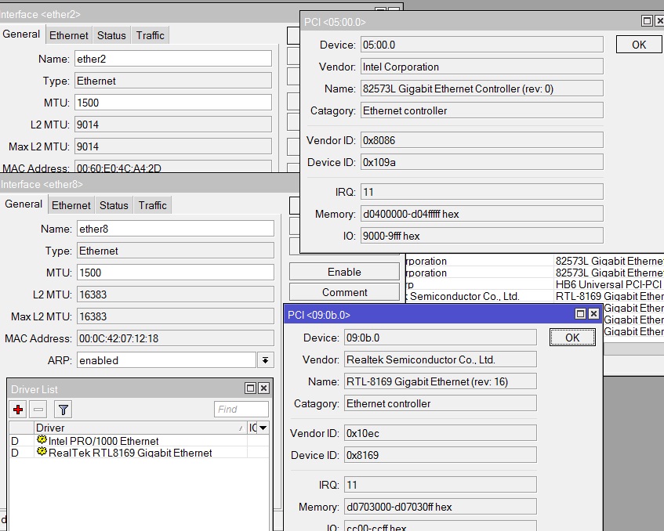The height and width of the screenshot is (531, 664).
Task: Select Intel PRO/1000 Ethernet driver row
Action: pos(139,441)
